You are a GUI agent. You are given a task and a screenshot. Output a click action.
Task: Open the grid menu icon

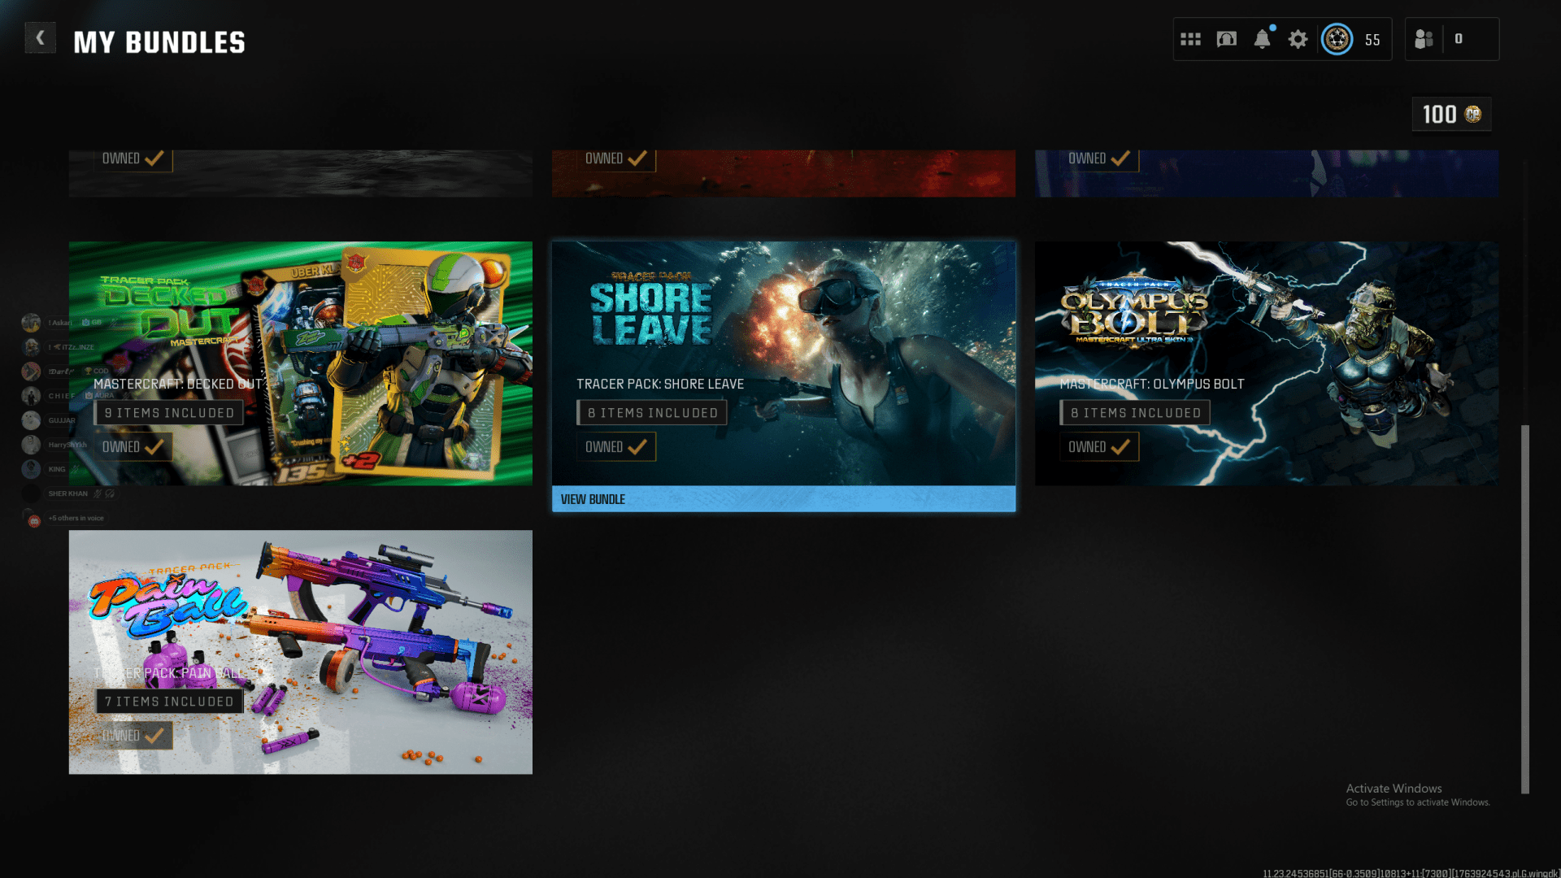tap(1190, 39)
